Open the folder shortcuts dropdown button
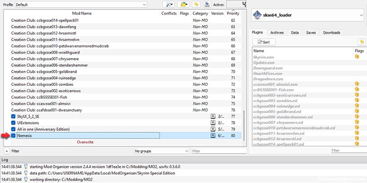The width and height of the screenshot is (367, 183). pyautogui.click(x=183, y=4)
